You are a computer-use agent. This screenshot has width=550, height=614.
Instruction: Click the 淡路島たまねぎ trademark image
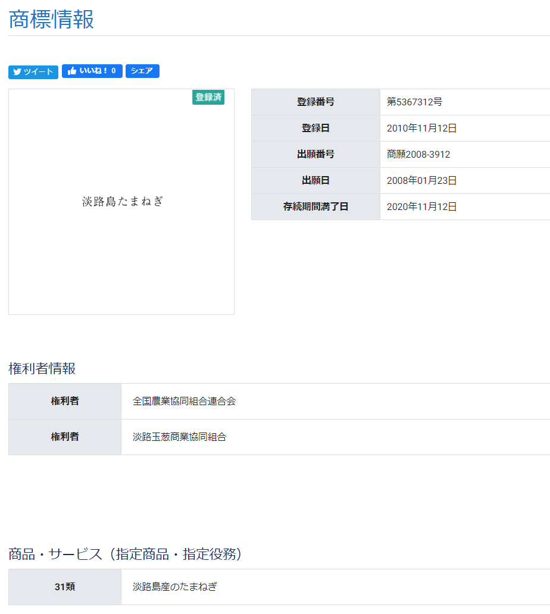pyautogui.click(x=122, y=201)
